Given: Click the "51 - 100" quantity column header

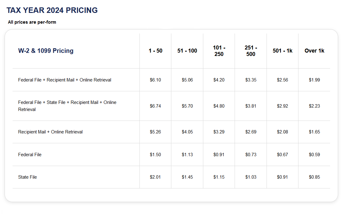Looking at the screenshot, I should [x=187, y=51].
